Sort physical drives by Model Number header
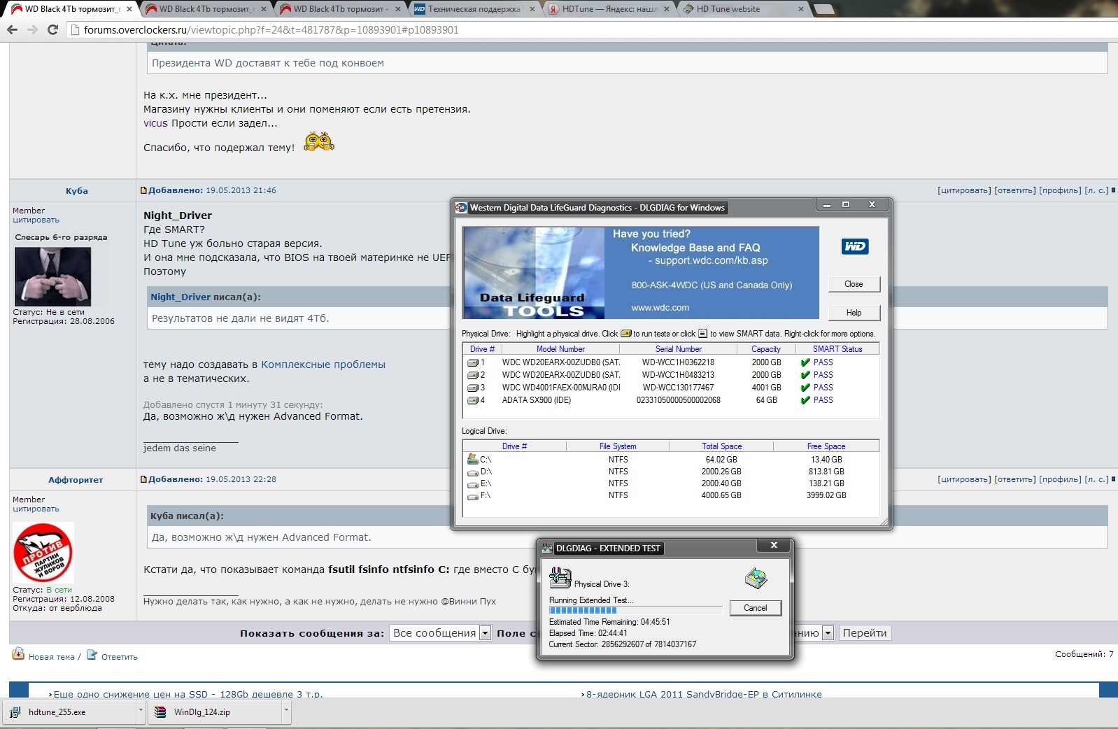Image resolution: width=1118 pixels, height=729 pixels. 560,349
